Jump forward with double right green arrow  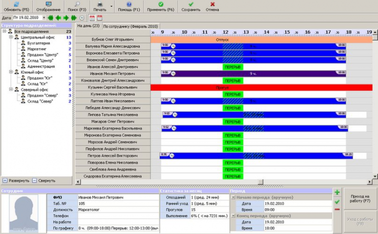[74, 18]
